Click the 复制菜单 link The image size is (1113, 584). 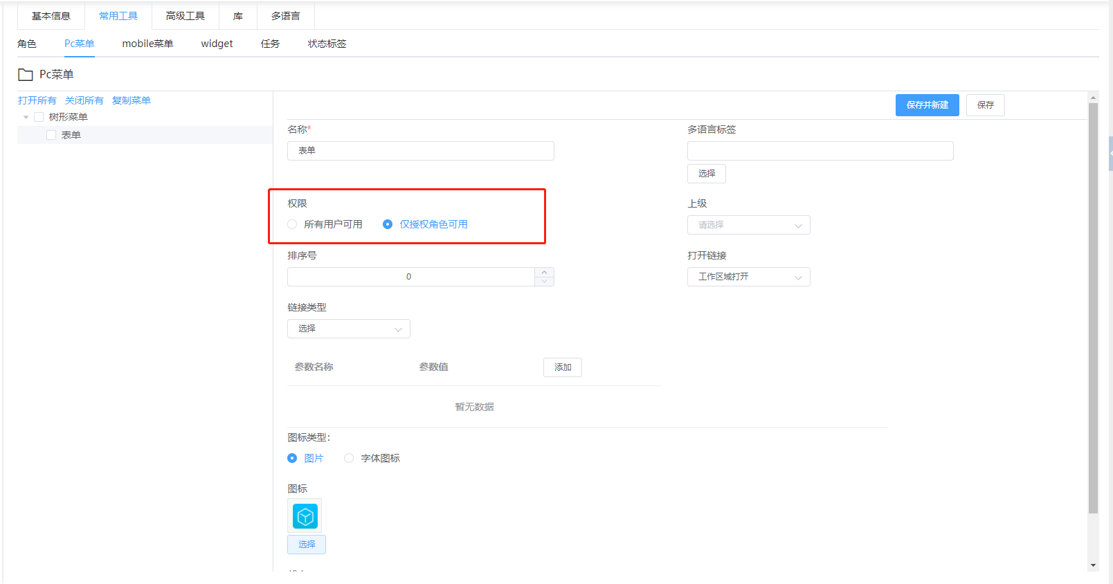click(131, 101)
